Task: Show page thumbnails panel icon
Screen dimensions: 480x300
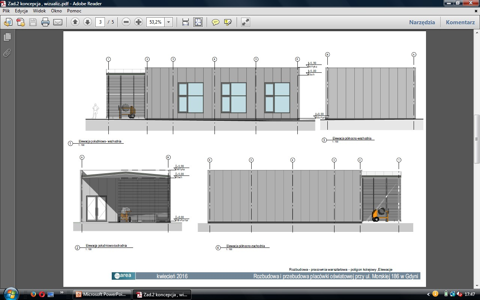Action: [x=7, y=37]
